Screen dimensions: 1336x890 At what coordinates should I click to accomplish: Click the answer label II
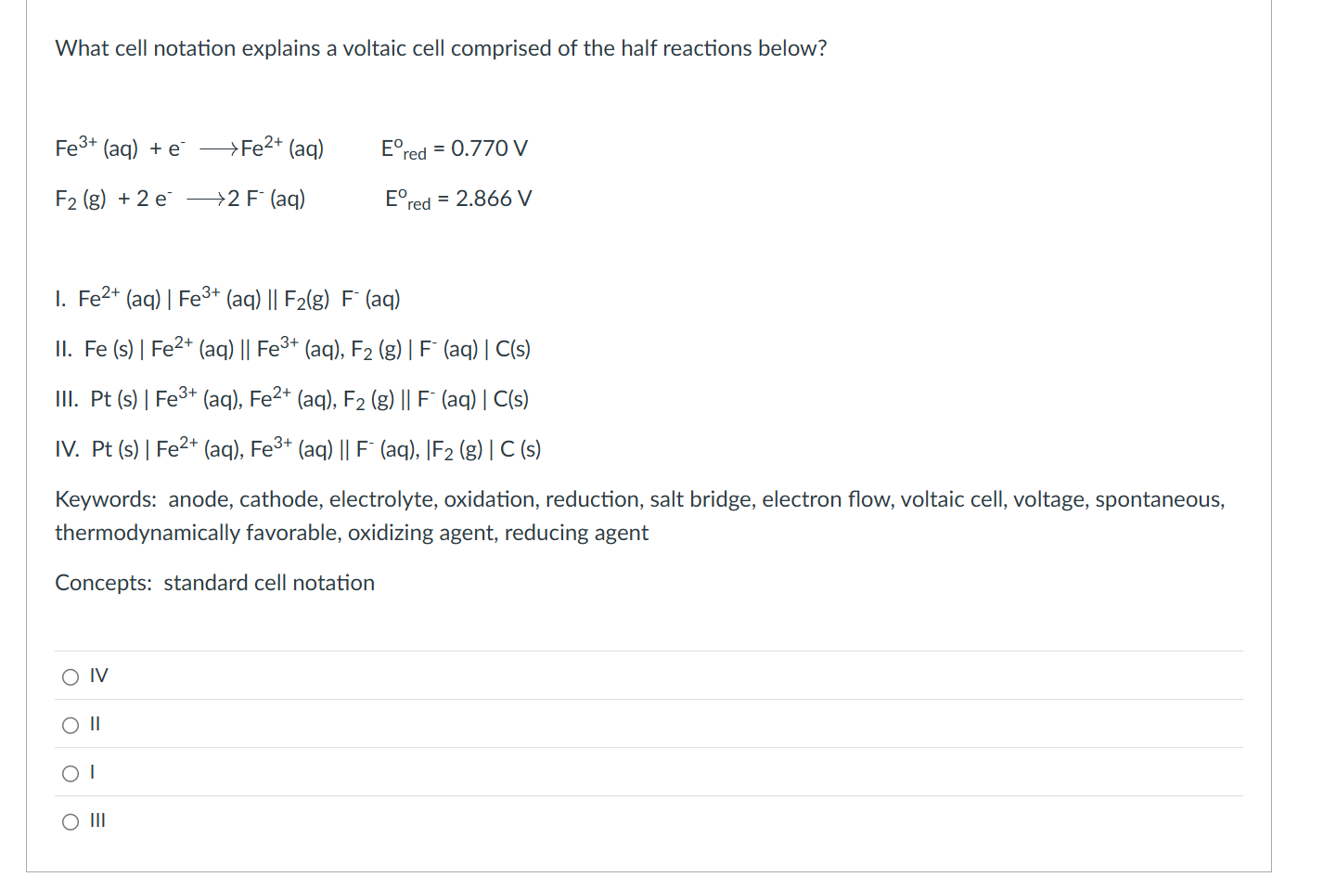click(x=95, y=724)
